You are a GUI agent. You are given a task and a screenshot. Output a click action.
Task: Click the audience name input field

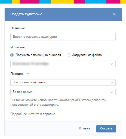63,37
